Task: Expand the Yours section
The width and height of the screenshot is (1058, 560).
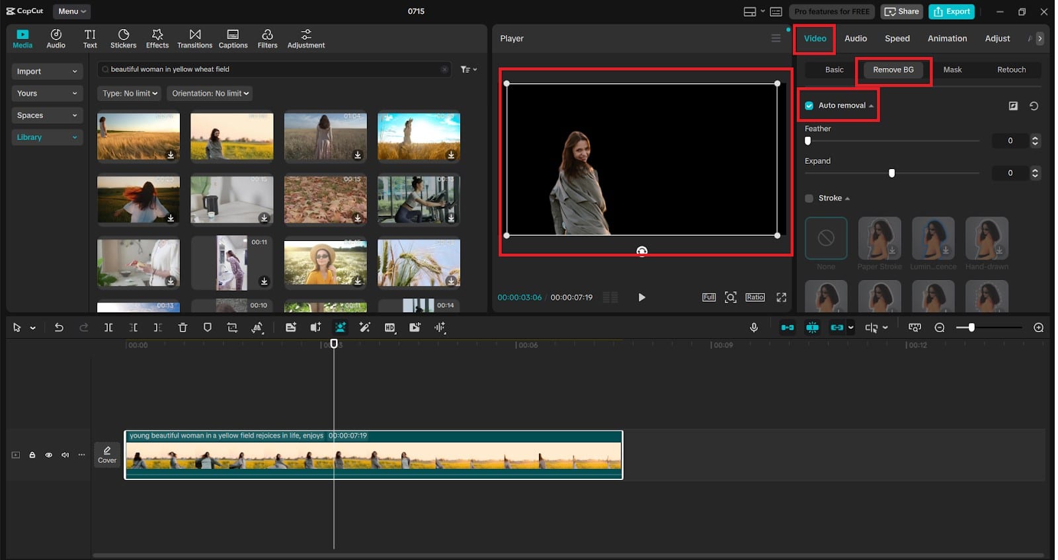Action: (x=47, y=93)
